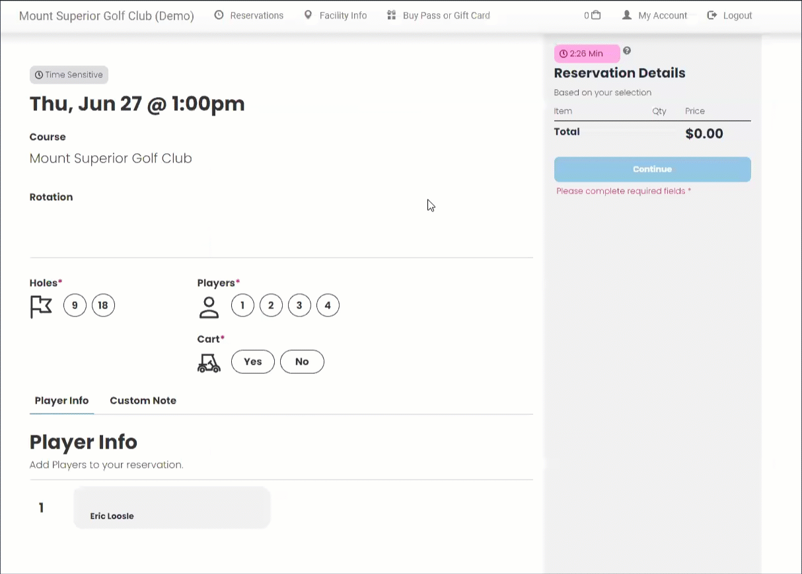Click the Qty column header

[x=659, y=111]
